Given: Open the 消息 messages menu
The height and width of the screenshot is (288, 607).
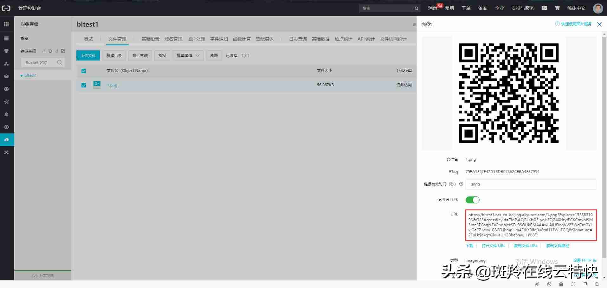Looking at the screenshot, I should point(433,8).
